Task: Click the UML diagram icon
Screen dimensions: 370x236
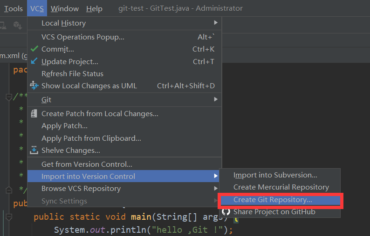Action: (34, 85)
